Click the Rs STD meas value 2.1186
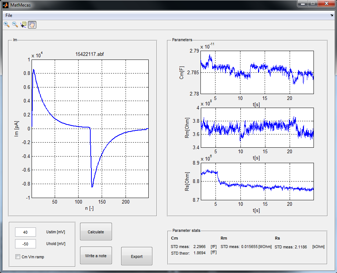337x273 pixels. pos(301,247)
